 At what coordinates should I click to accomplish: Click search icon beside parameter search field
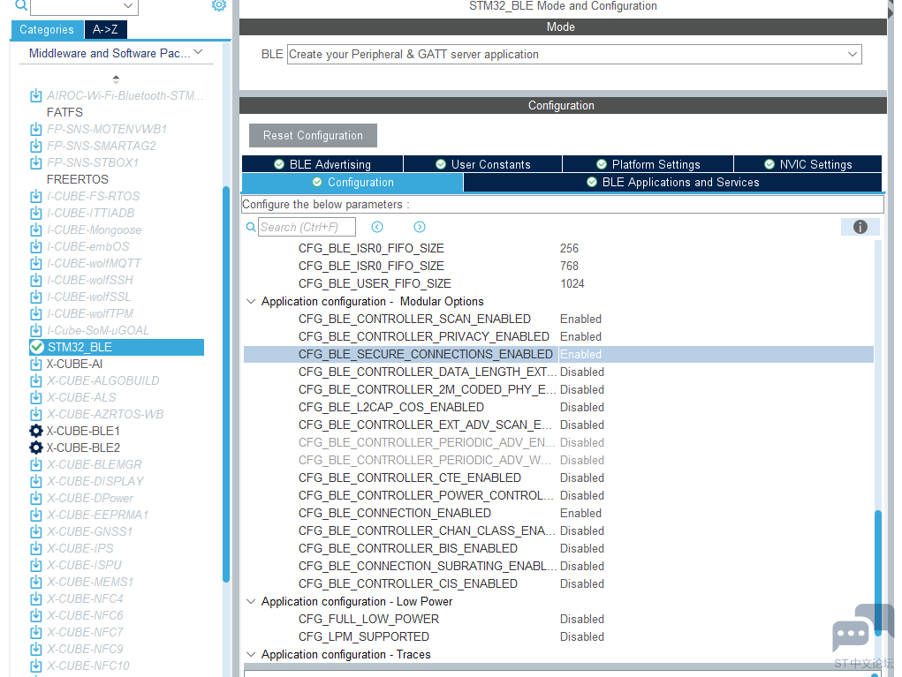click(251, 227)
